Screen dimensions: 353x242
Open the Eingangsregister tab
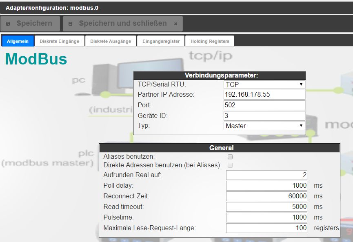pyautogui.click(x=161, y=41)
